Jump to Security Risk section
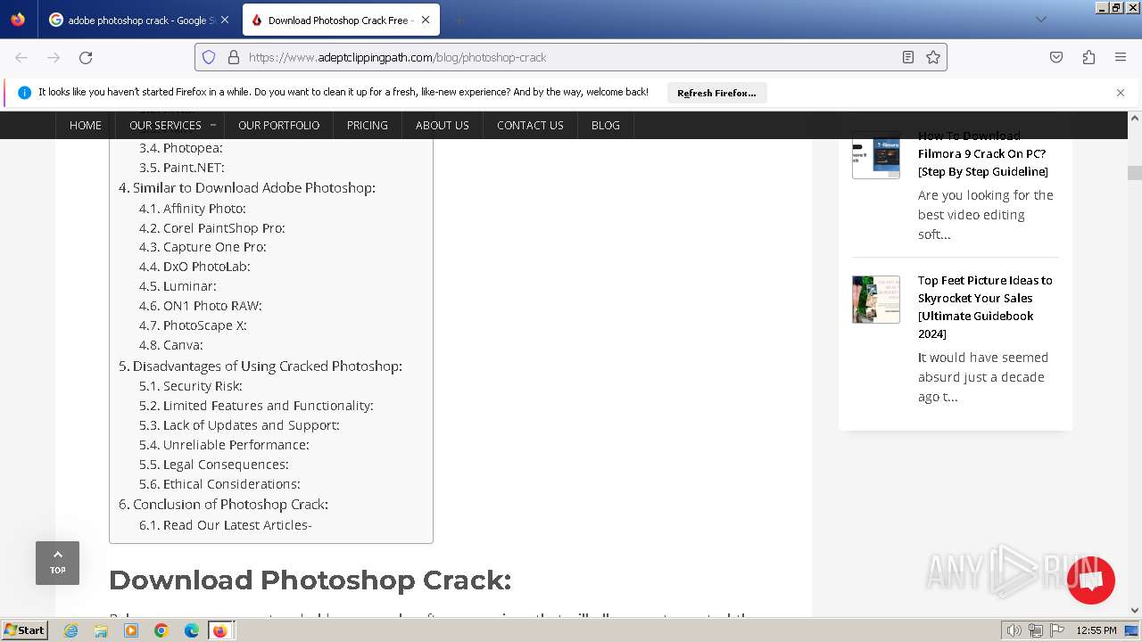This screenshot has width=1142, height=642. click(x=191, y=386)
